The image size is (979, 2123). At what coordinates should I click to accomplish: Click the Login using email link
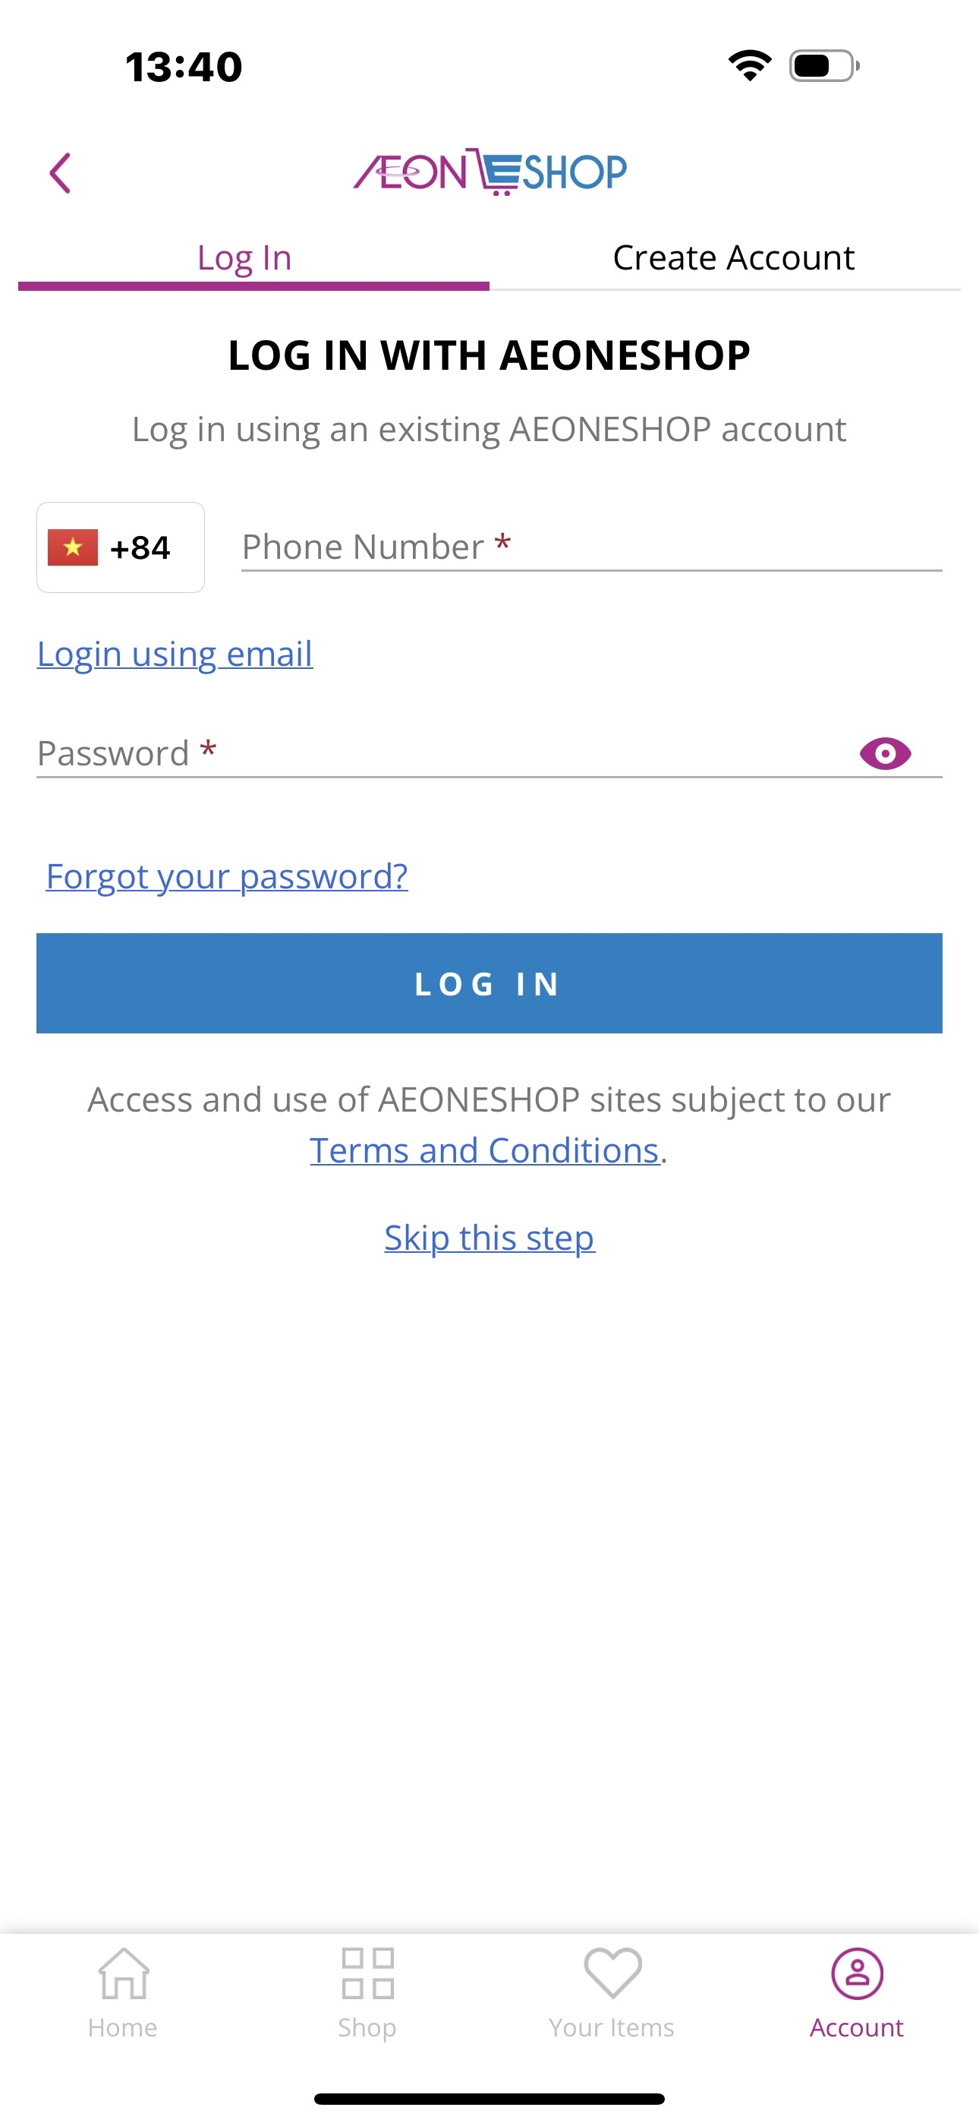pos(175,655)
